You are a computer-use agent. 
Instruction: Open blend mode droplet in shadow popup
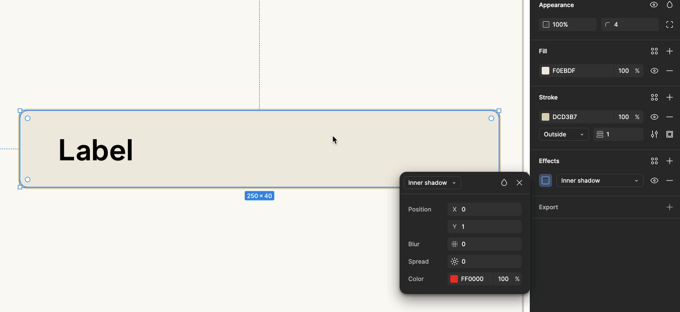pos(504,183)
